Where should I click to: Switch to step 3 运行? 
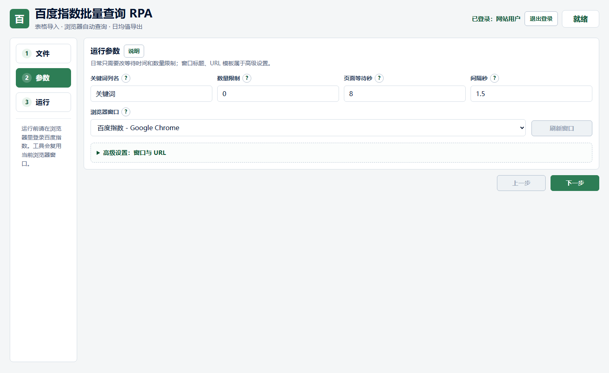pos(43,102)
